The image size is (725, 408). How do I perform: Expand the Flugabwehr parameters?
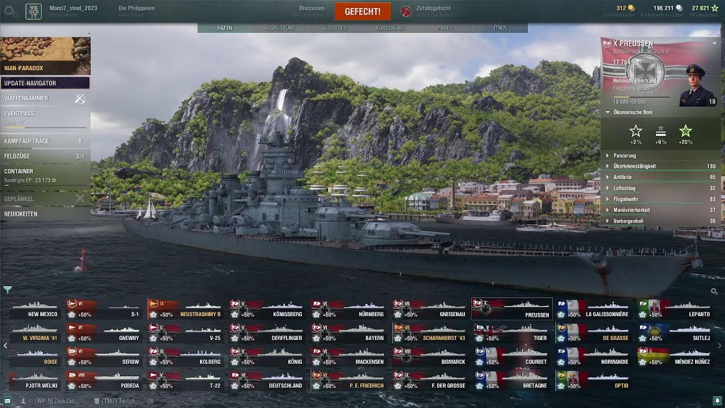click(x=660, y=199)
